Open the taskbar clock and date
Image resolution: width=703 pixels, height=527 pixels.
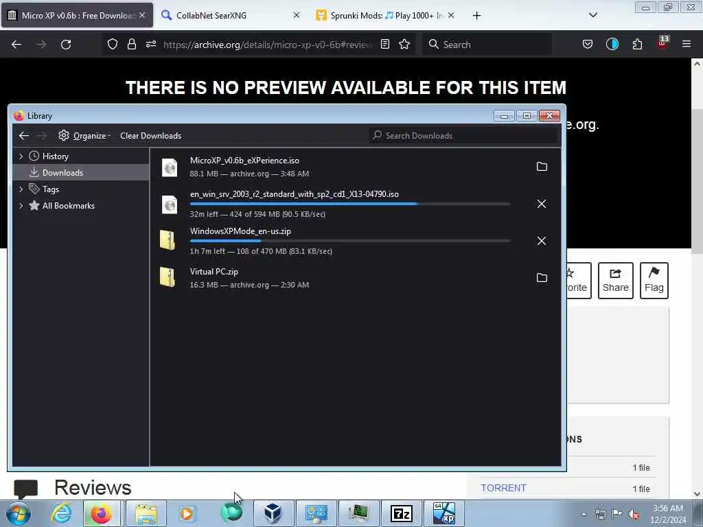pos(668,514)
